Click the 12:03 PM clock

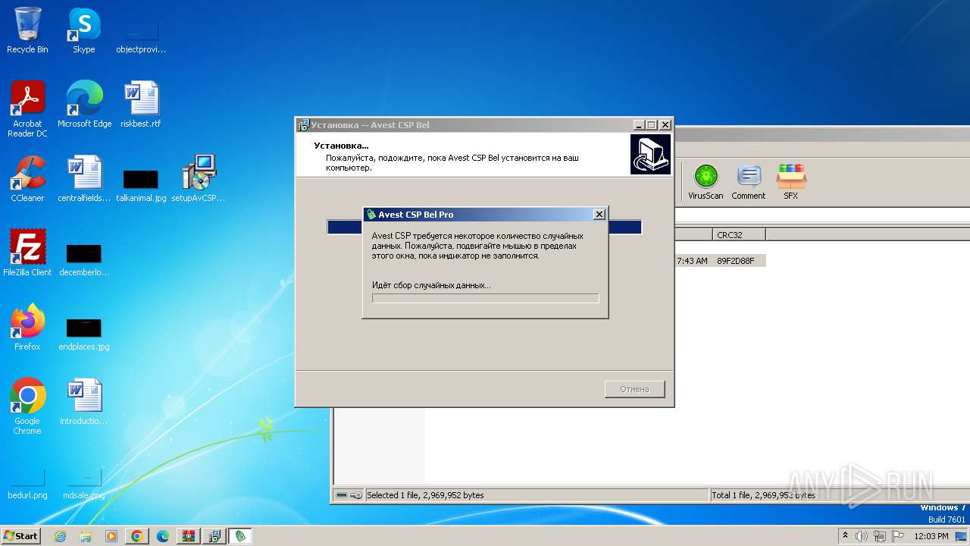[931, 536]
